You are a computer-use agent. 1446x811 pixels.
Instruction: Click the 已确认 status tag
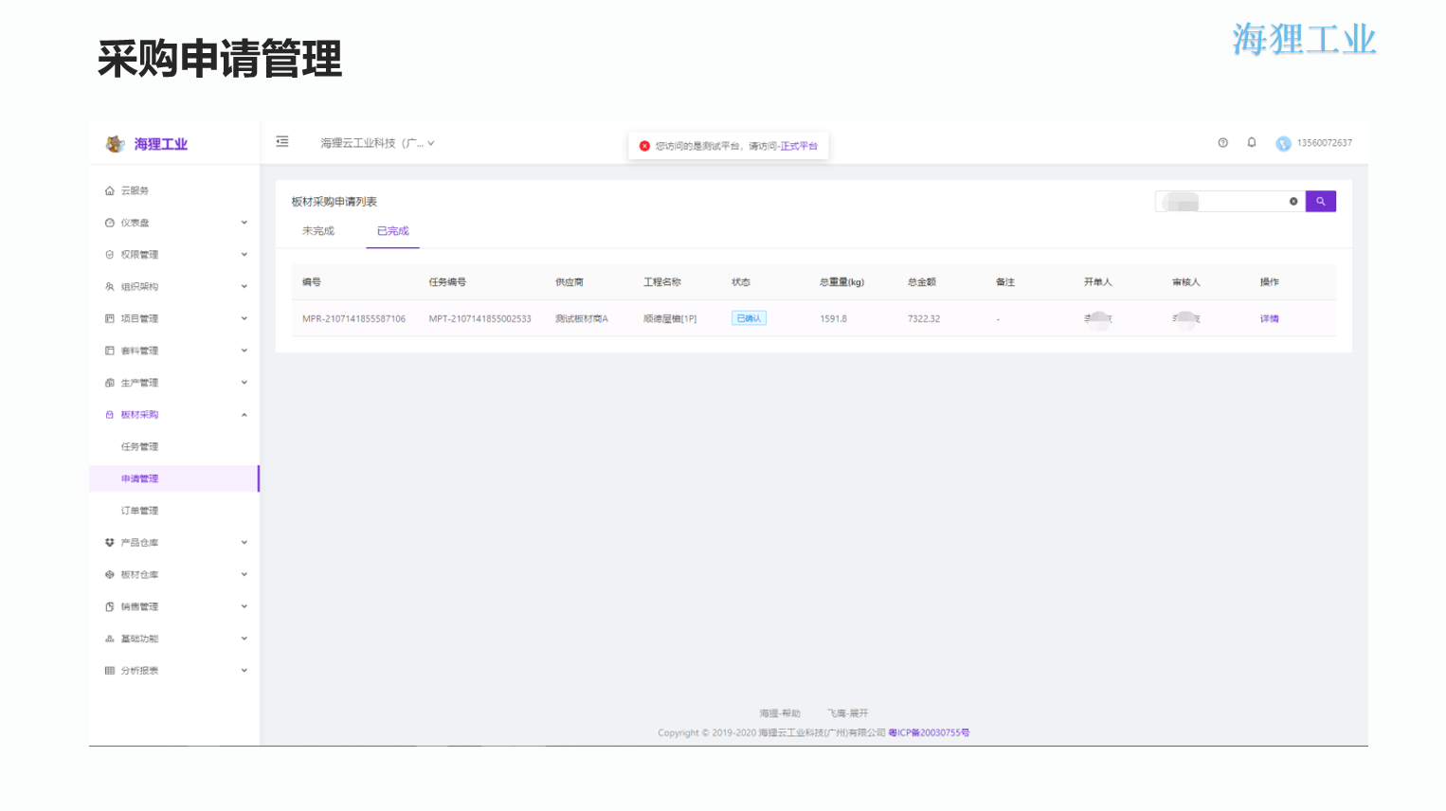click(749, 318)
